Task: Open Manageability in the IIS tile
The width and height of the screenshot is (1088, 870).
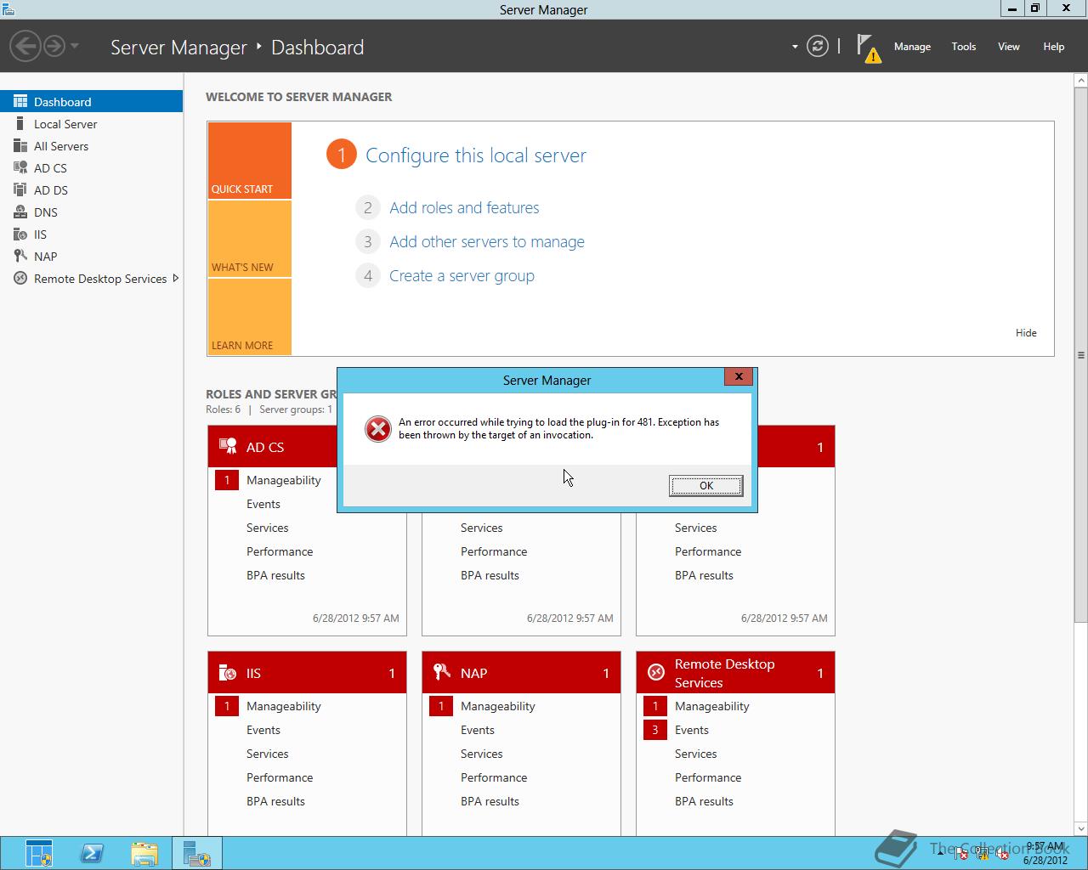Action: coord(283,706)
